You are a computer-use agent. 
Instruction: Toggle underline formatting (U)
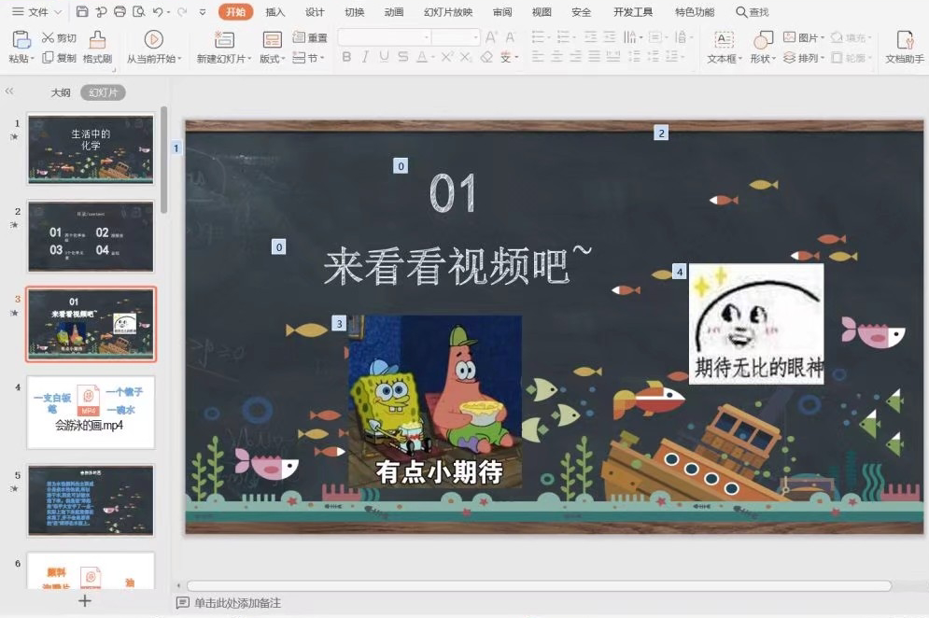click(384, 57)
